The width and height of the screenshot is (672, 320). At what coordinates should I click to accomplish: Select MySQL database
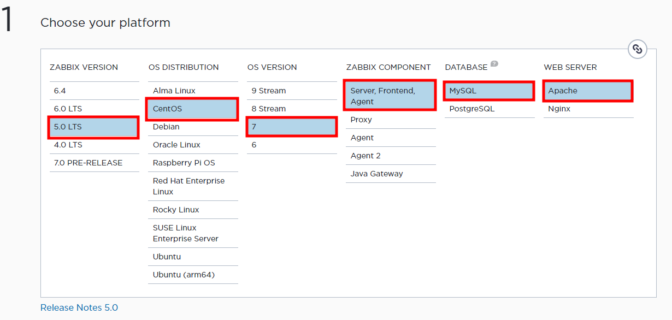(x=490, y=91)
